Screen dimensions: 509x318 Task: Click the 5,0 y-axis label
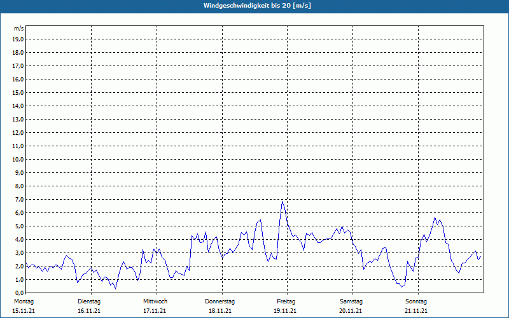20,226
